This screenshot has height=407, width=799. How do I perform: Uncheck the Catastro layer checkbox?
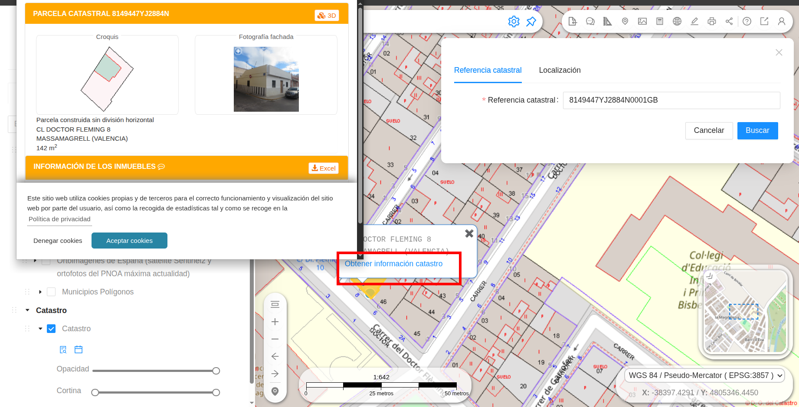pyautogui.click(x=51, y=329)
